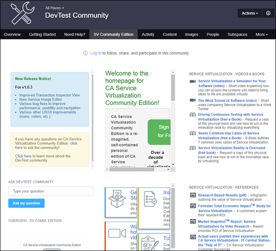
Task: Click video icon for Service Virtualization a Simulator
Action: (x=193, y=81)
